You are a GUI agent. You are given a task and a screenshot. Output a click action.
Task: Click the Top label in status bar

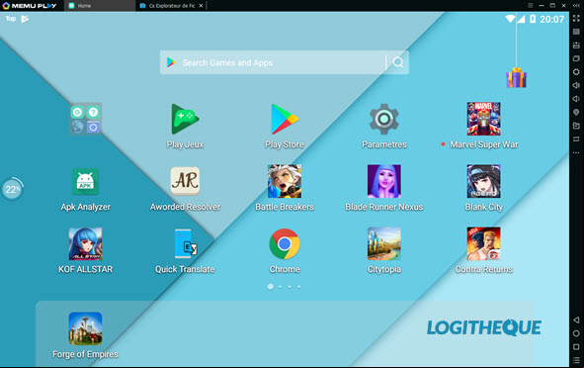[11, 19]
